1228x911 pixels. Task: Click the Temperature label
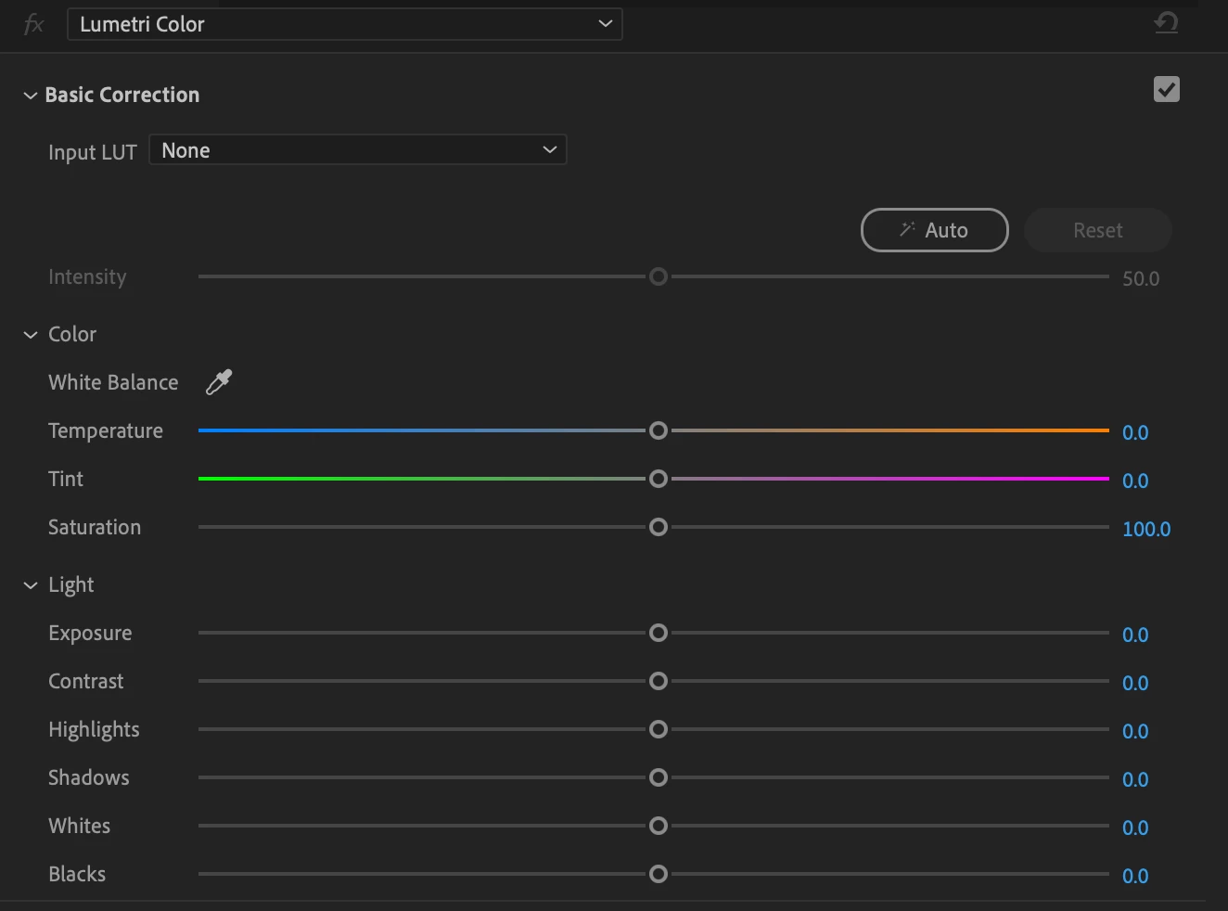pyautogui.click(x=106, y=431)
